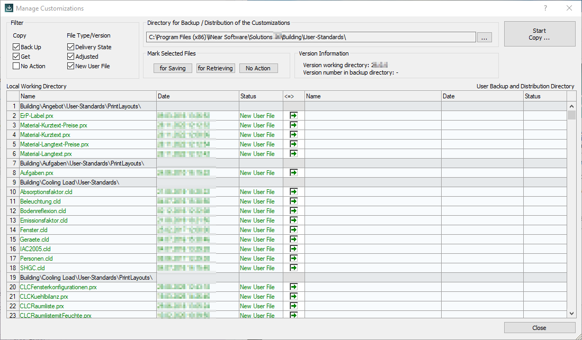
Task: Click the green arrow for Personen.cld
Action: click(x=293, y=259)
